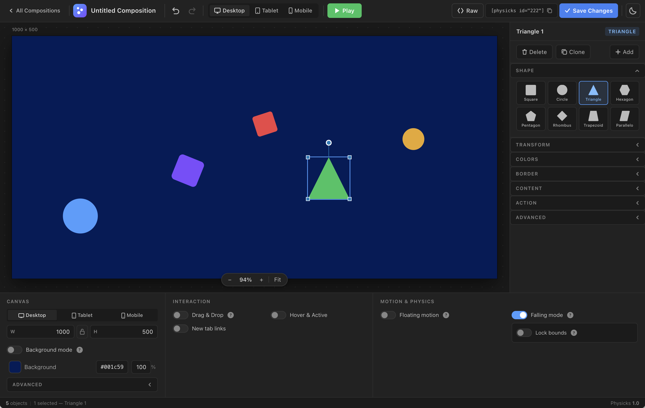Open help for Lock bounds

tap(574, 333)
